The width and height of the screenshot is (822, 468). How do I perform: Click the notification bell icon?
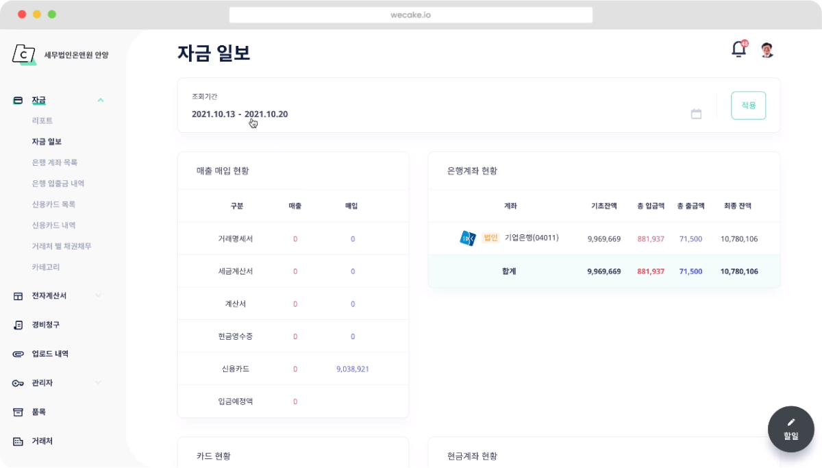pos(738,49)
